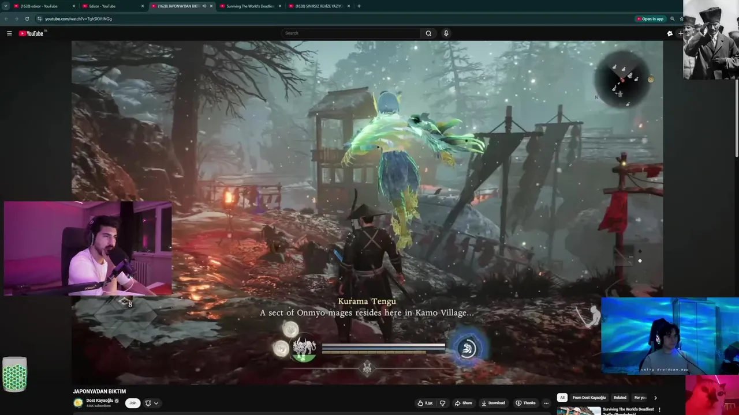
Task: Click the Open in app button
Action: (650, 19)
